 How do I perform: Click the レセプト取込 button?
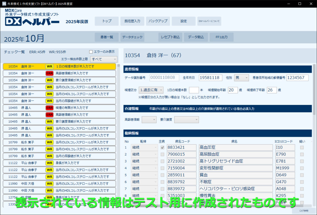coord(170,37)
